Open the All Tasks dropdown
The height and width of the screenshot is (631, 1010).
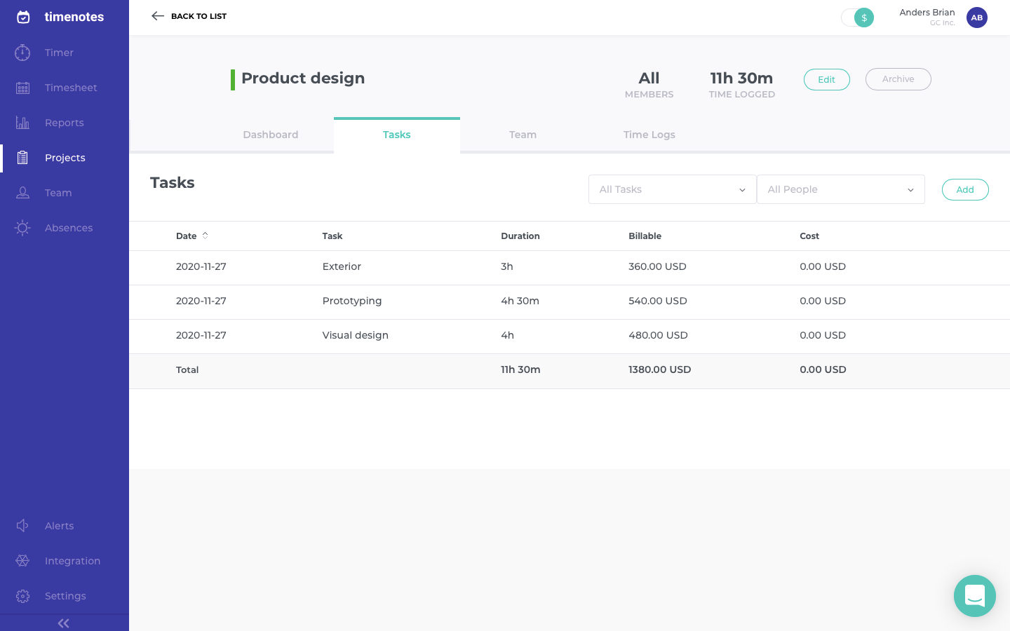673,189
